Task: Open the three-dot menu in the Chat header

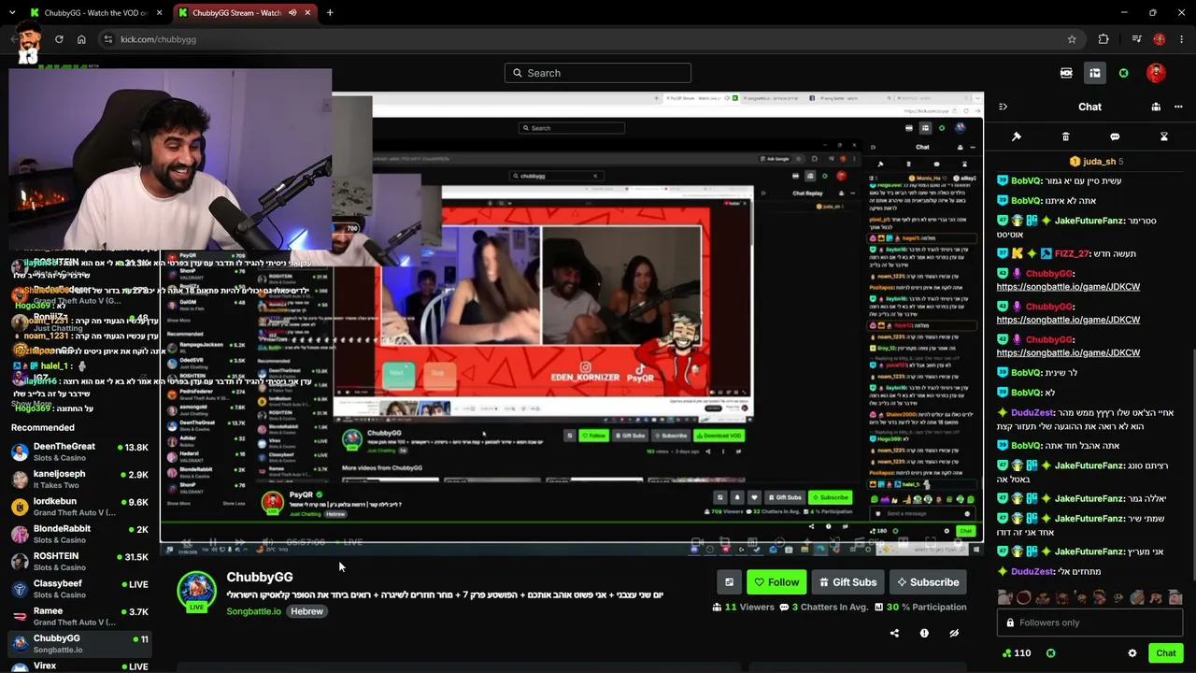Action: (1179, 107)
